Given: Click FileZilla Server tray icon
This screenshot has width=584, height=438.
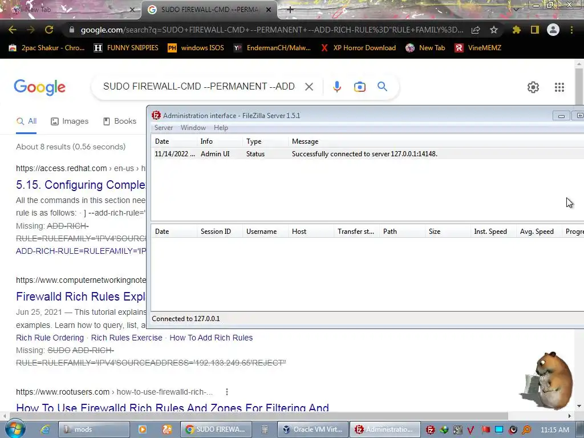Looking at the screenshot, I should (x=430, y=430).
